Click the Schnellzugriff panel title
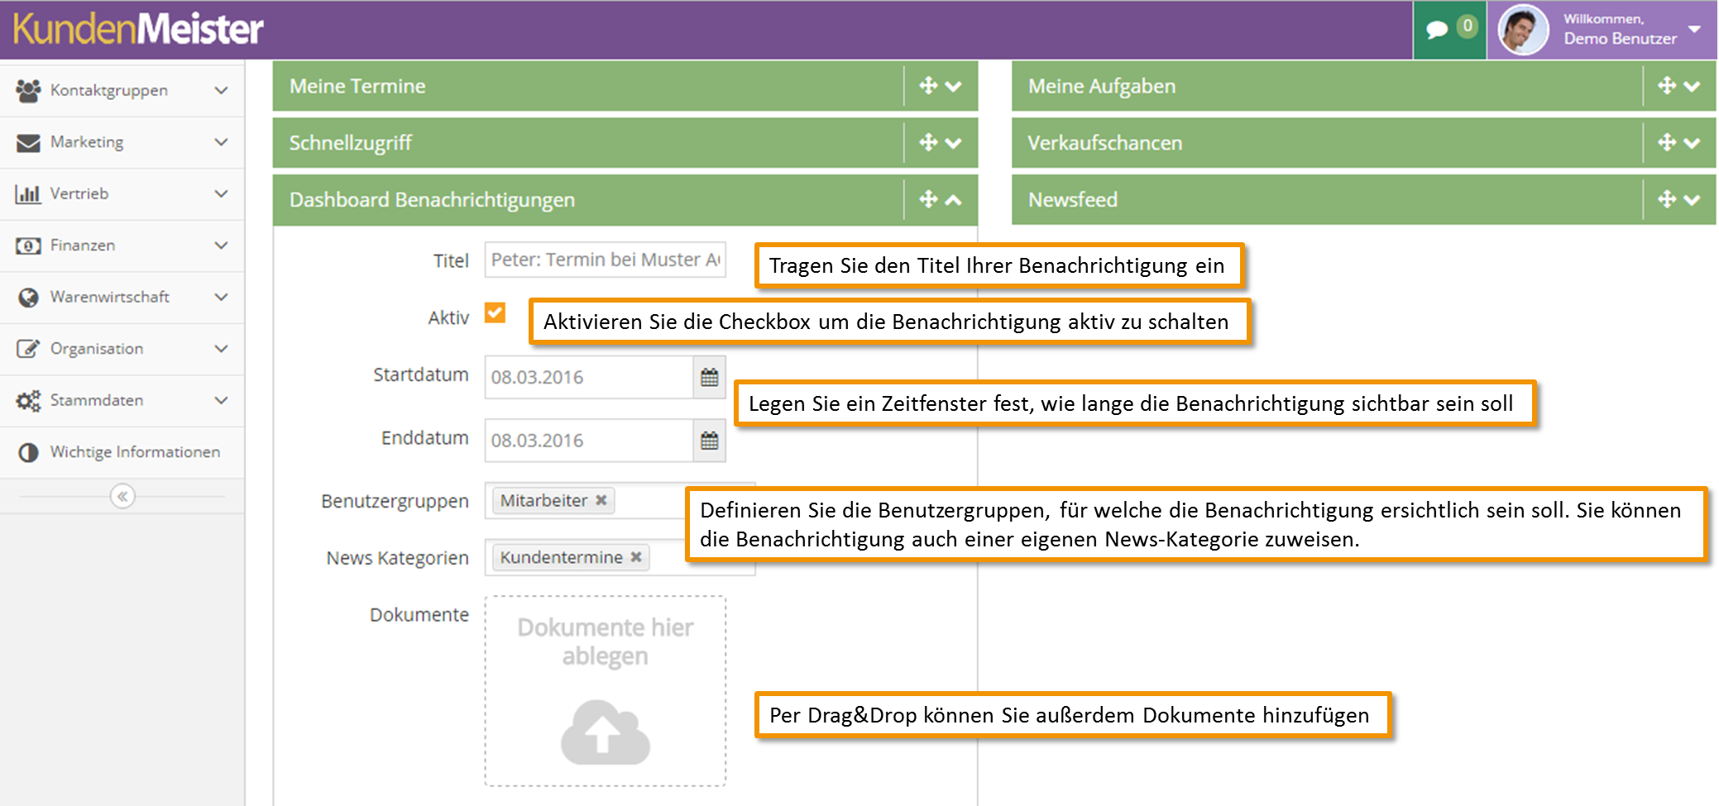This screenshot has width=1719, height=806. coord(351,143)
